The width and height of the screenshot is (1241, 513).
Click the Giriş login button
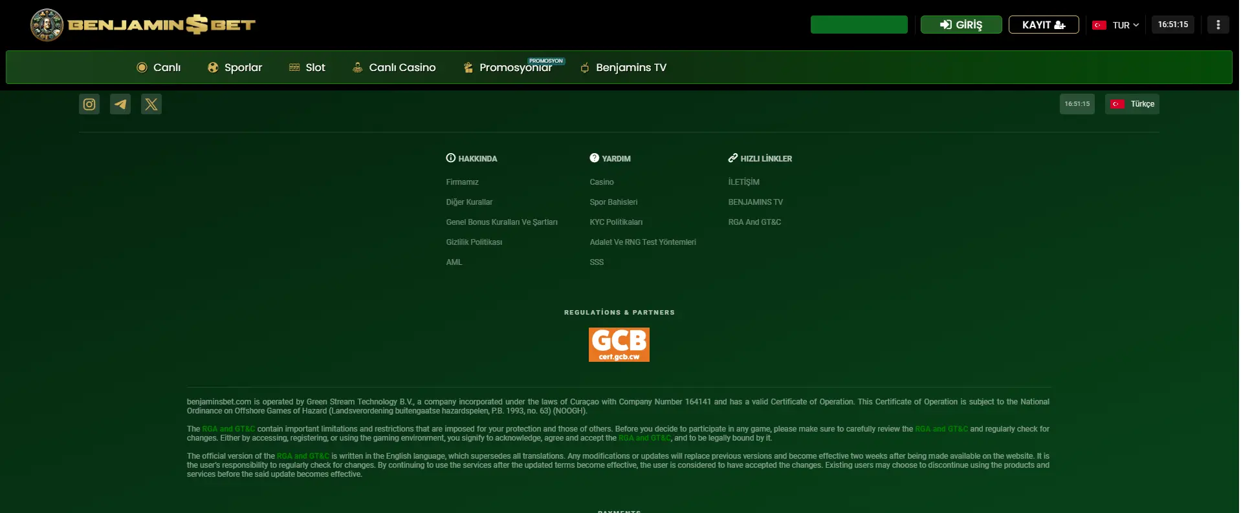(961, 25)
